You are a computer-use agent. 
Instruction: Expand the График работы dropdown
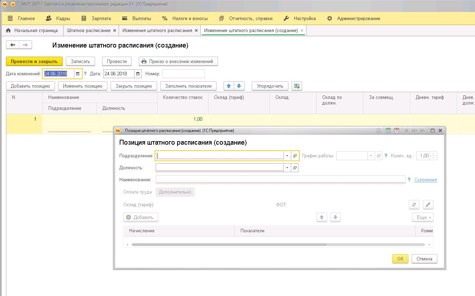click(x=371, y=156)
